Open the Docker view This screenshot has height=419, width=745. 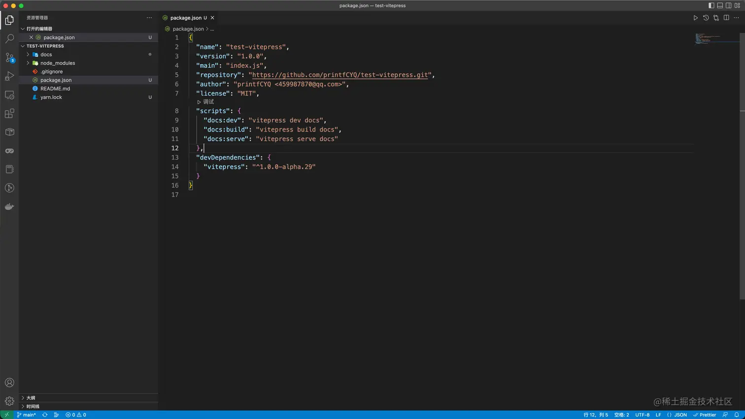click(x=9, y=206)
